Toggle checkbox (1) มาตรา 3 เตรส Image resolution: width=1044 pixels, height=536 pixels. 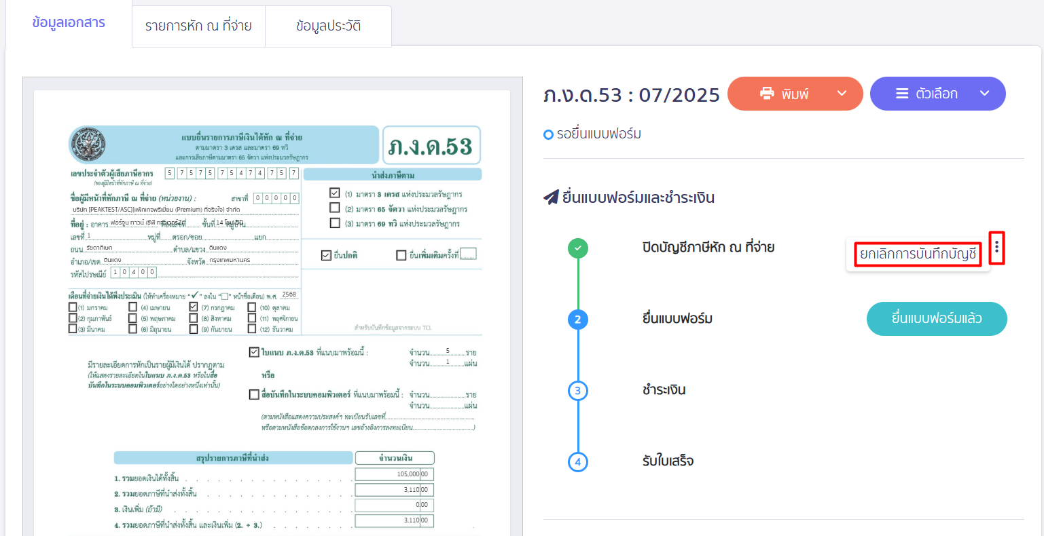pyautogui.click(x=334, y=193)
